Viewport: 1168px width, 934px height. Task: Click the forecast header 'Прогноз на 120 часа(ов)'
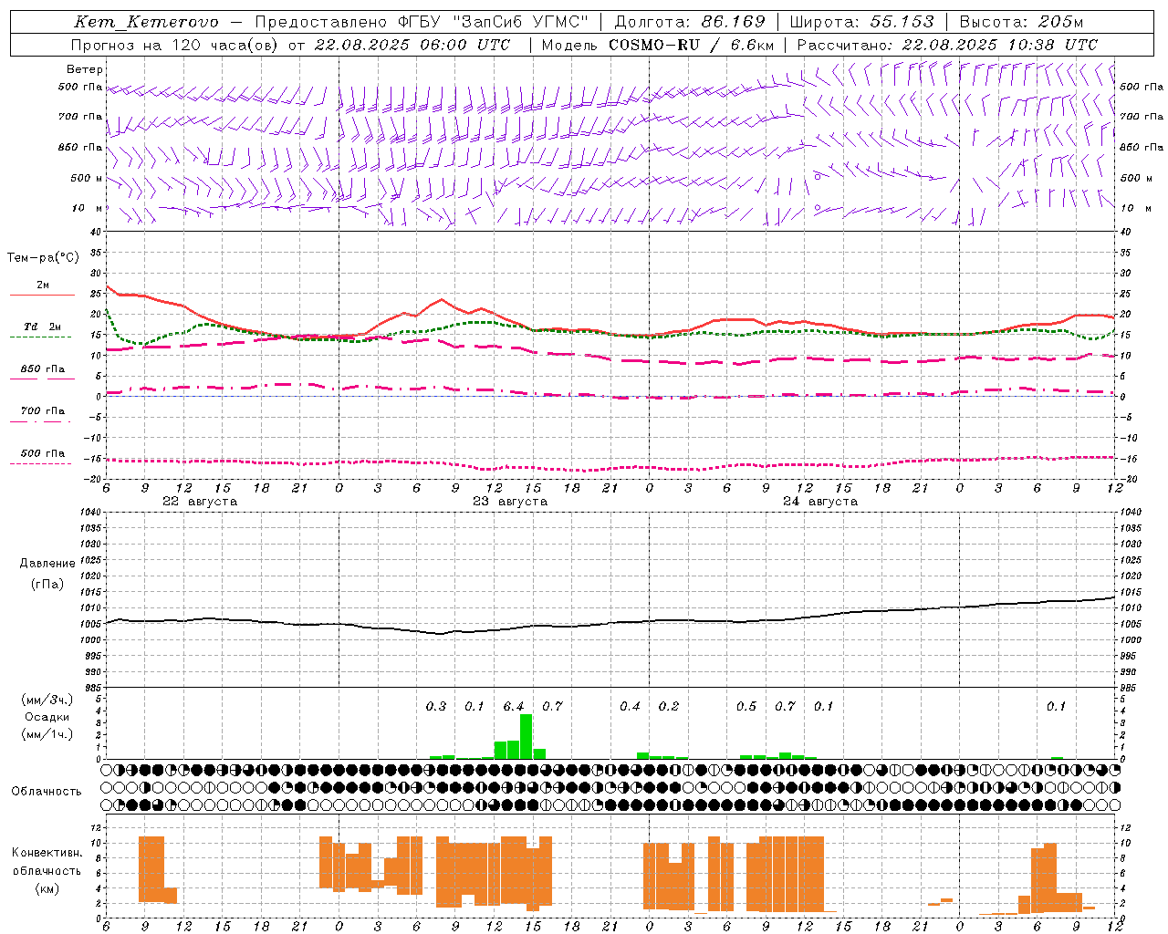pos(175,45)
